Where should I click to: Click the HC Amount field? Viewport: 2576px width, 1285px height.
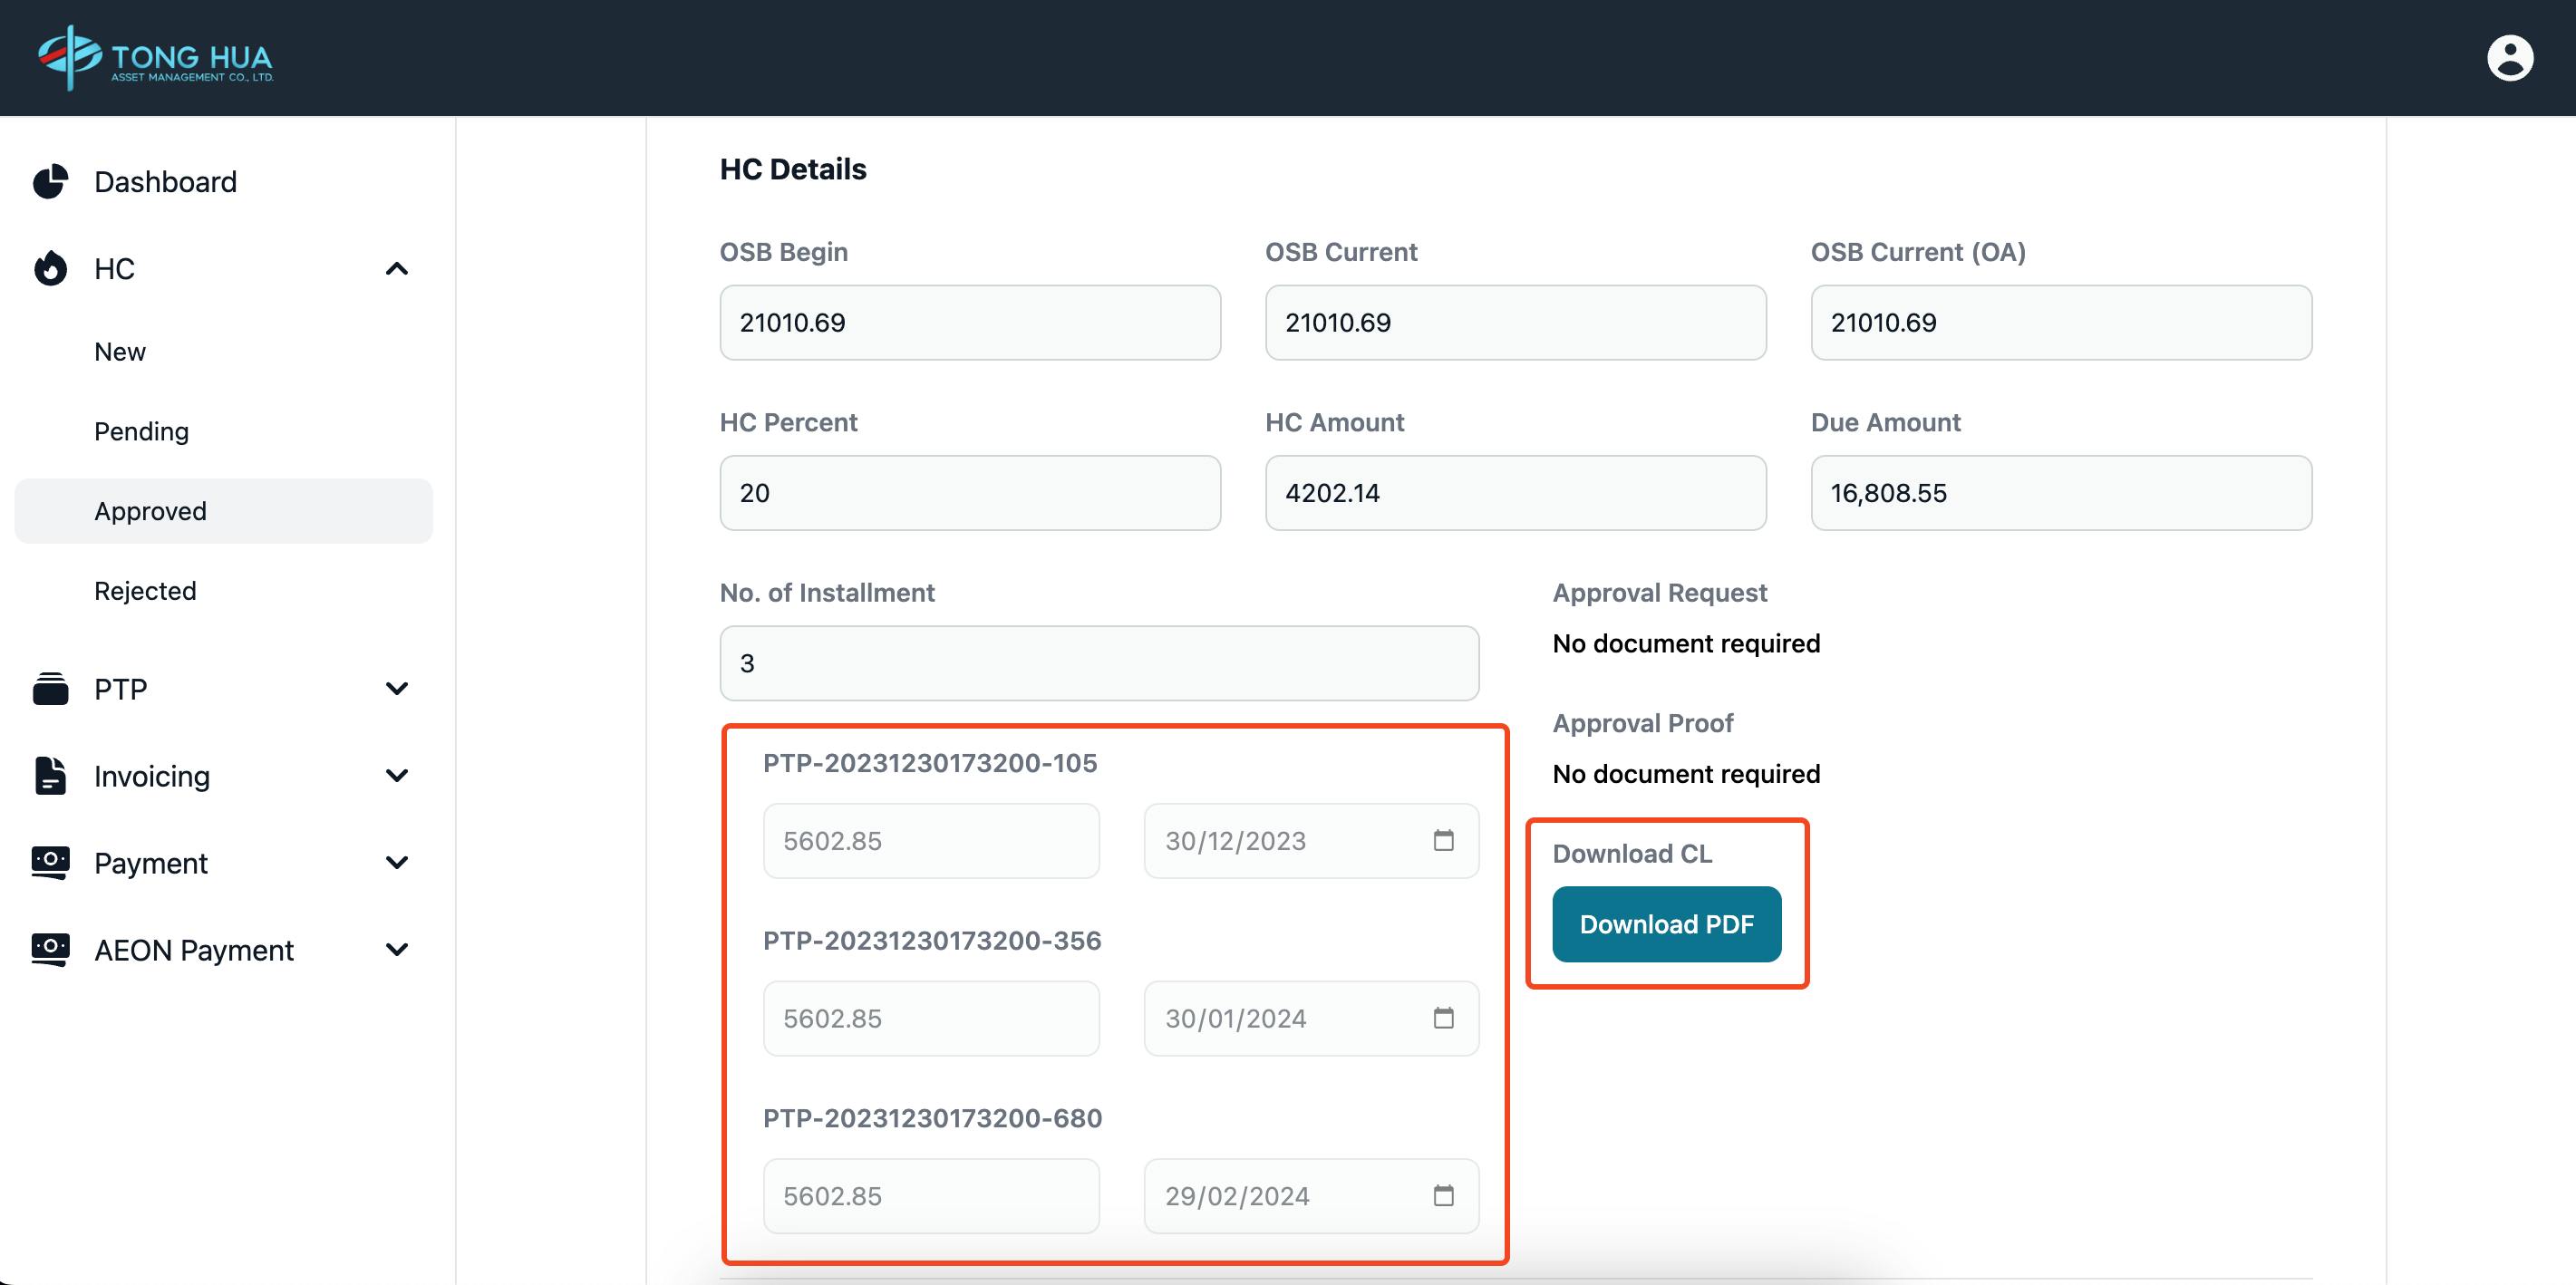[x=1515, y=493]
